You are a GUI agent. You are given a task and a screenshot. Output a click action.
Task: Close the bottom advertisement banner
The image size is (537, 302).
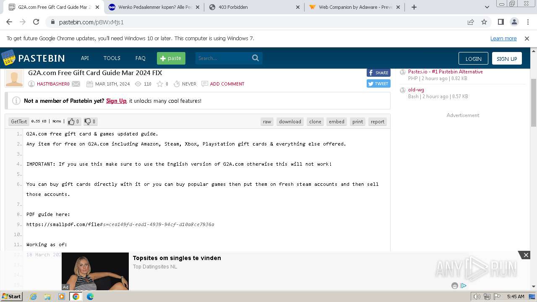[526, 255]
